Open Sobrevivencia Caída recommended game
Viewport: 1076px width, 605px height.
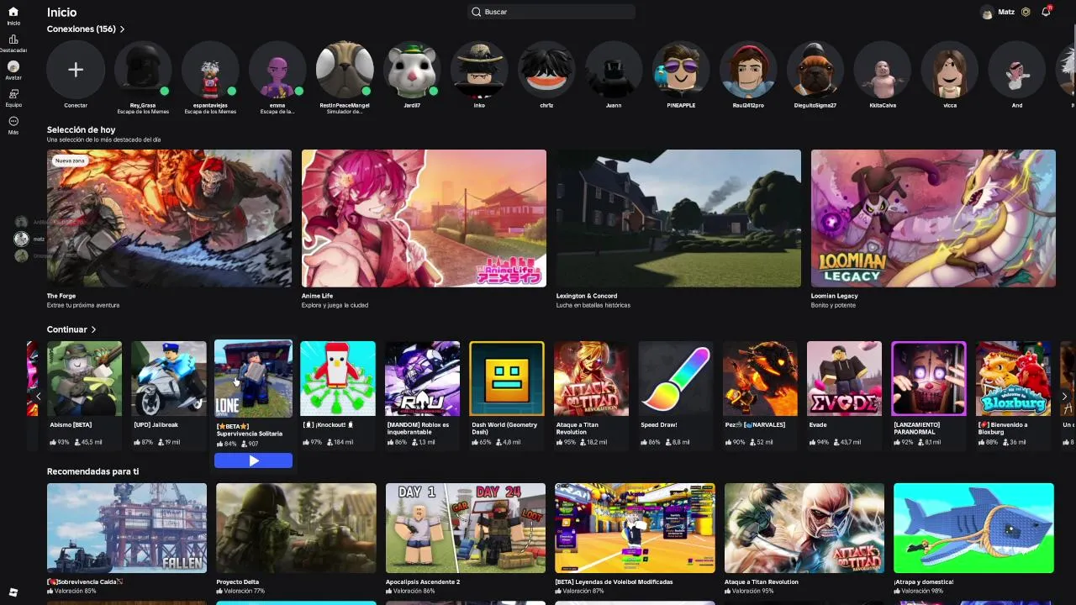click(x=127, y=528)
